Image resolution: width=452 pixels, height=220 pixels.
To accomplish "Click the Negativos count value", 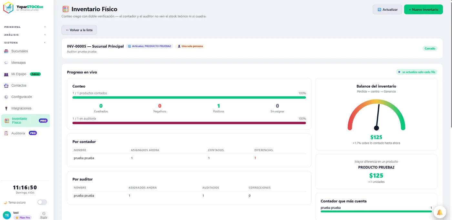I will [160, 106].
